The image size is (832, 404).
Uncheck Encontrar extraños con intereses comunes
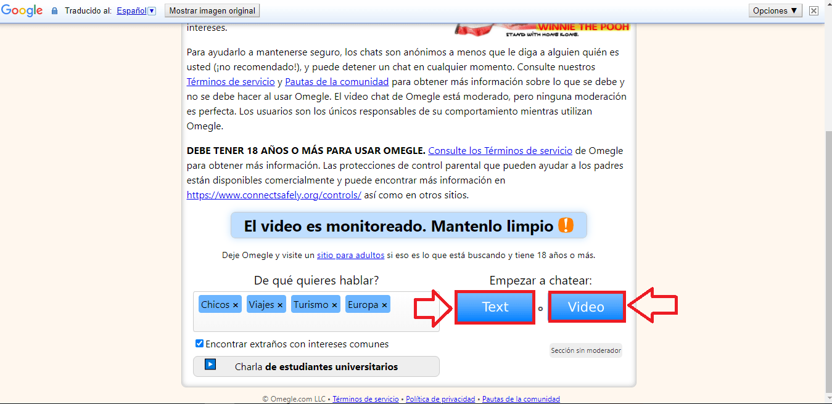coord(199,344)
